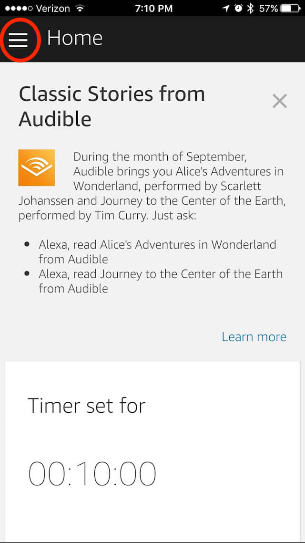The image size is (305, 543).
Task: Tap the Bluetooth icon in status bar
Action: 250,8
